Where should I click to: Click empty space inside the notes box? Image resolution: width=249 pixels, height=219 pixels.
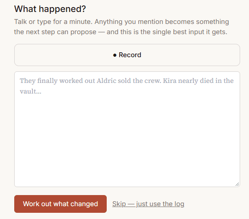(x=127, y=135)
